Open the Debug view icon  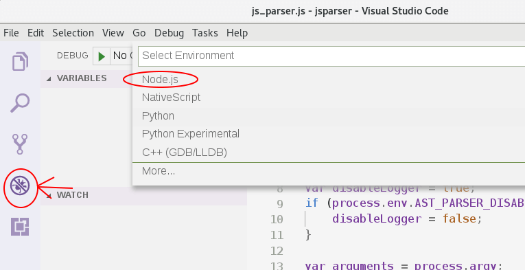click(20, 186)
